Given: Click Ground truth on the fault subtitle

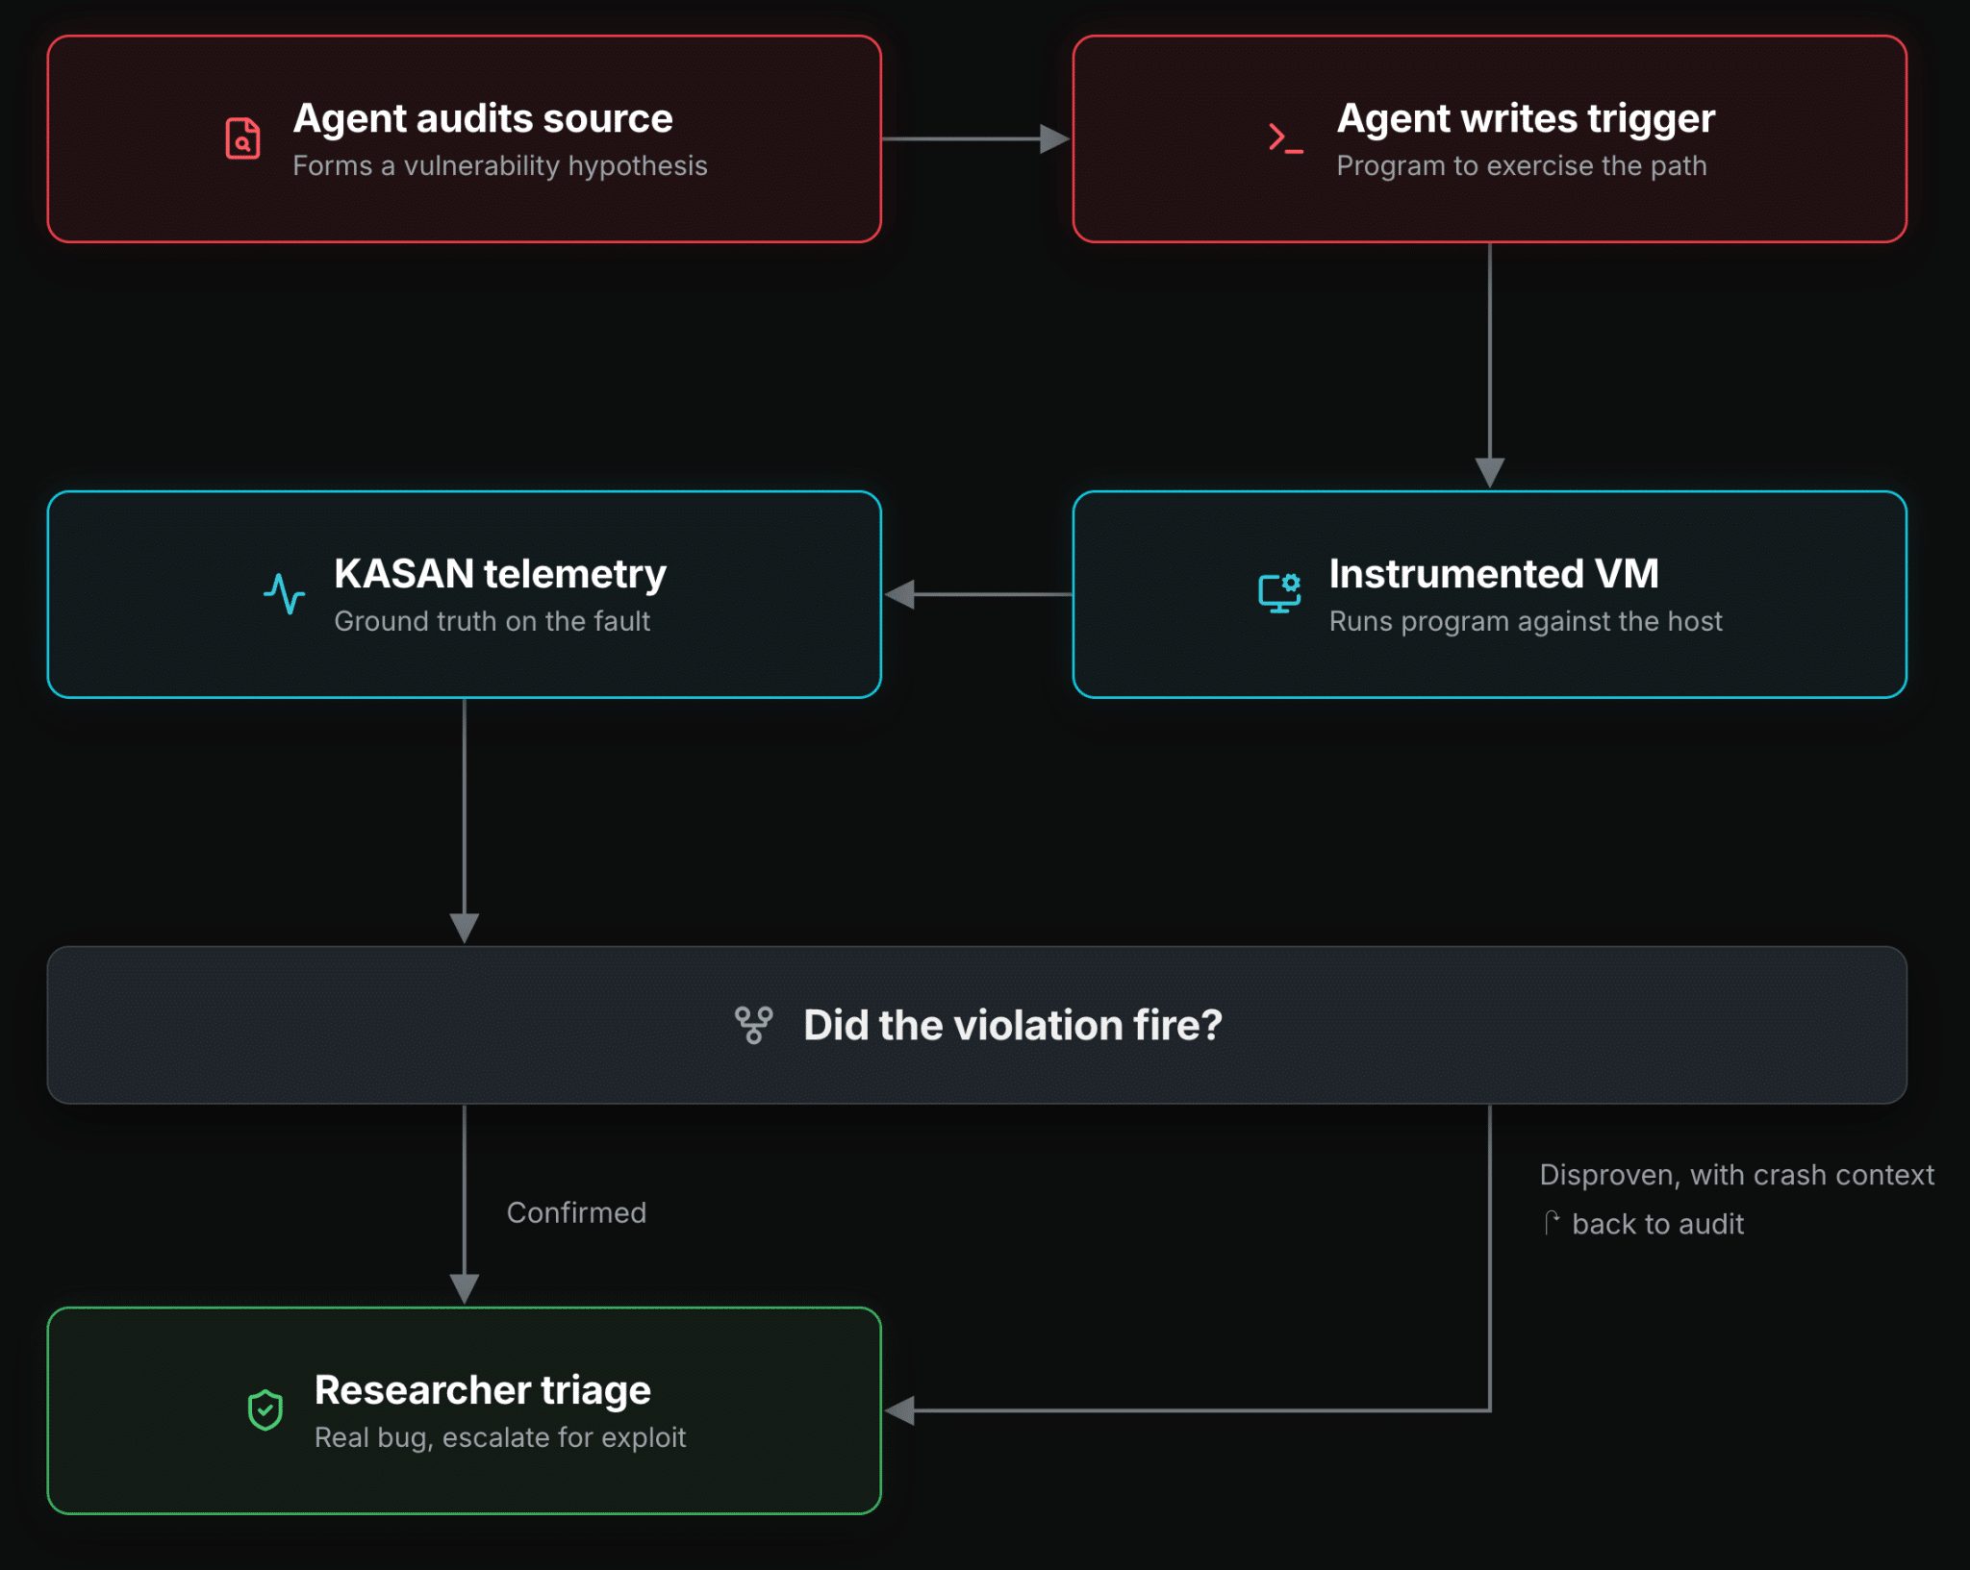Looking at the screenshot, I should click(492, 621).
